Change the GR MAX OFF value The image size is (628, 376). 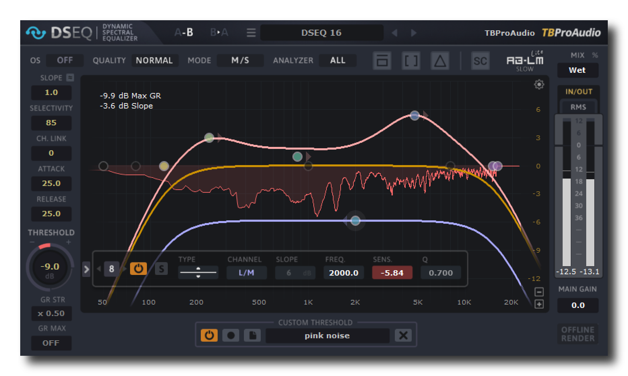click(51, 343)
